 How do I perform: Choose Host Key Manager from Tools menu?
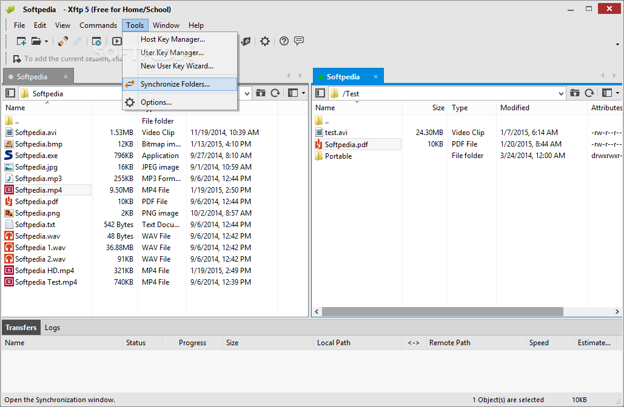tap(180, 39)
